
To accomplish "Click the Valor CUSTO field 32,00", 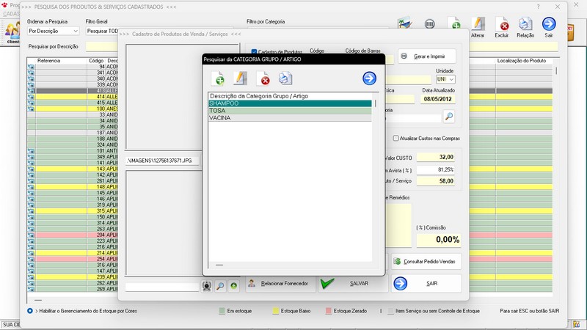I will (435, 157).
